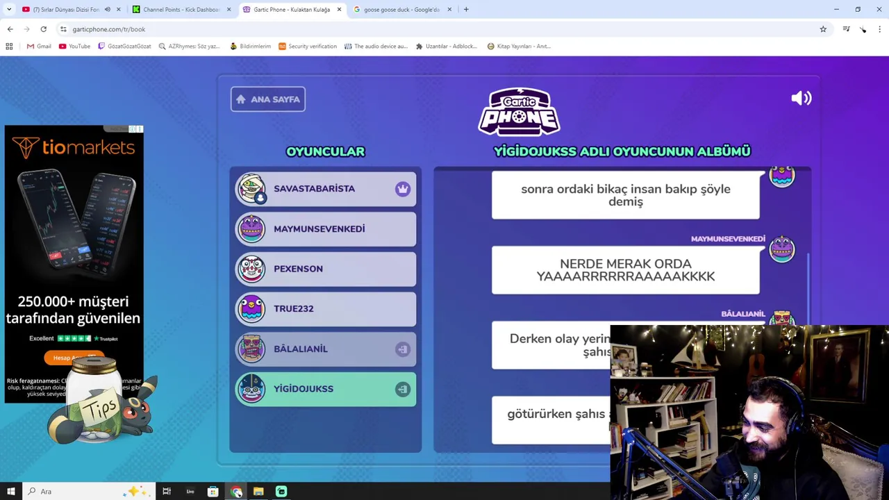The height and width of the screenshot is (500, 889).
Task: Click PEXENSON's avatar icon
Action: 251,269
